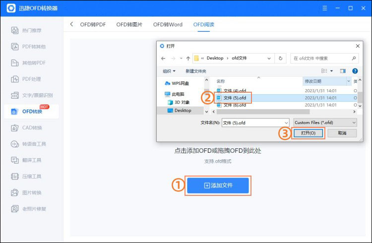Click the app logo in title bar

click(11, 8)
